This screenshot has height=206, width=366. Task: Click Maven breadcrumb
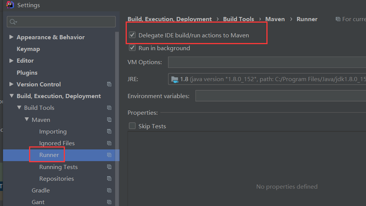click(275, 19)
